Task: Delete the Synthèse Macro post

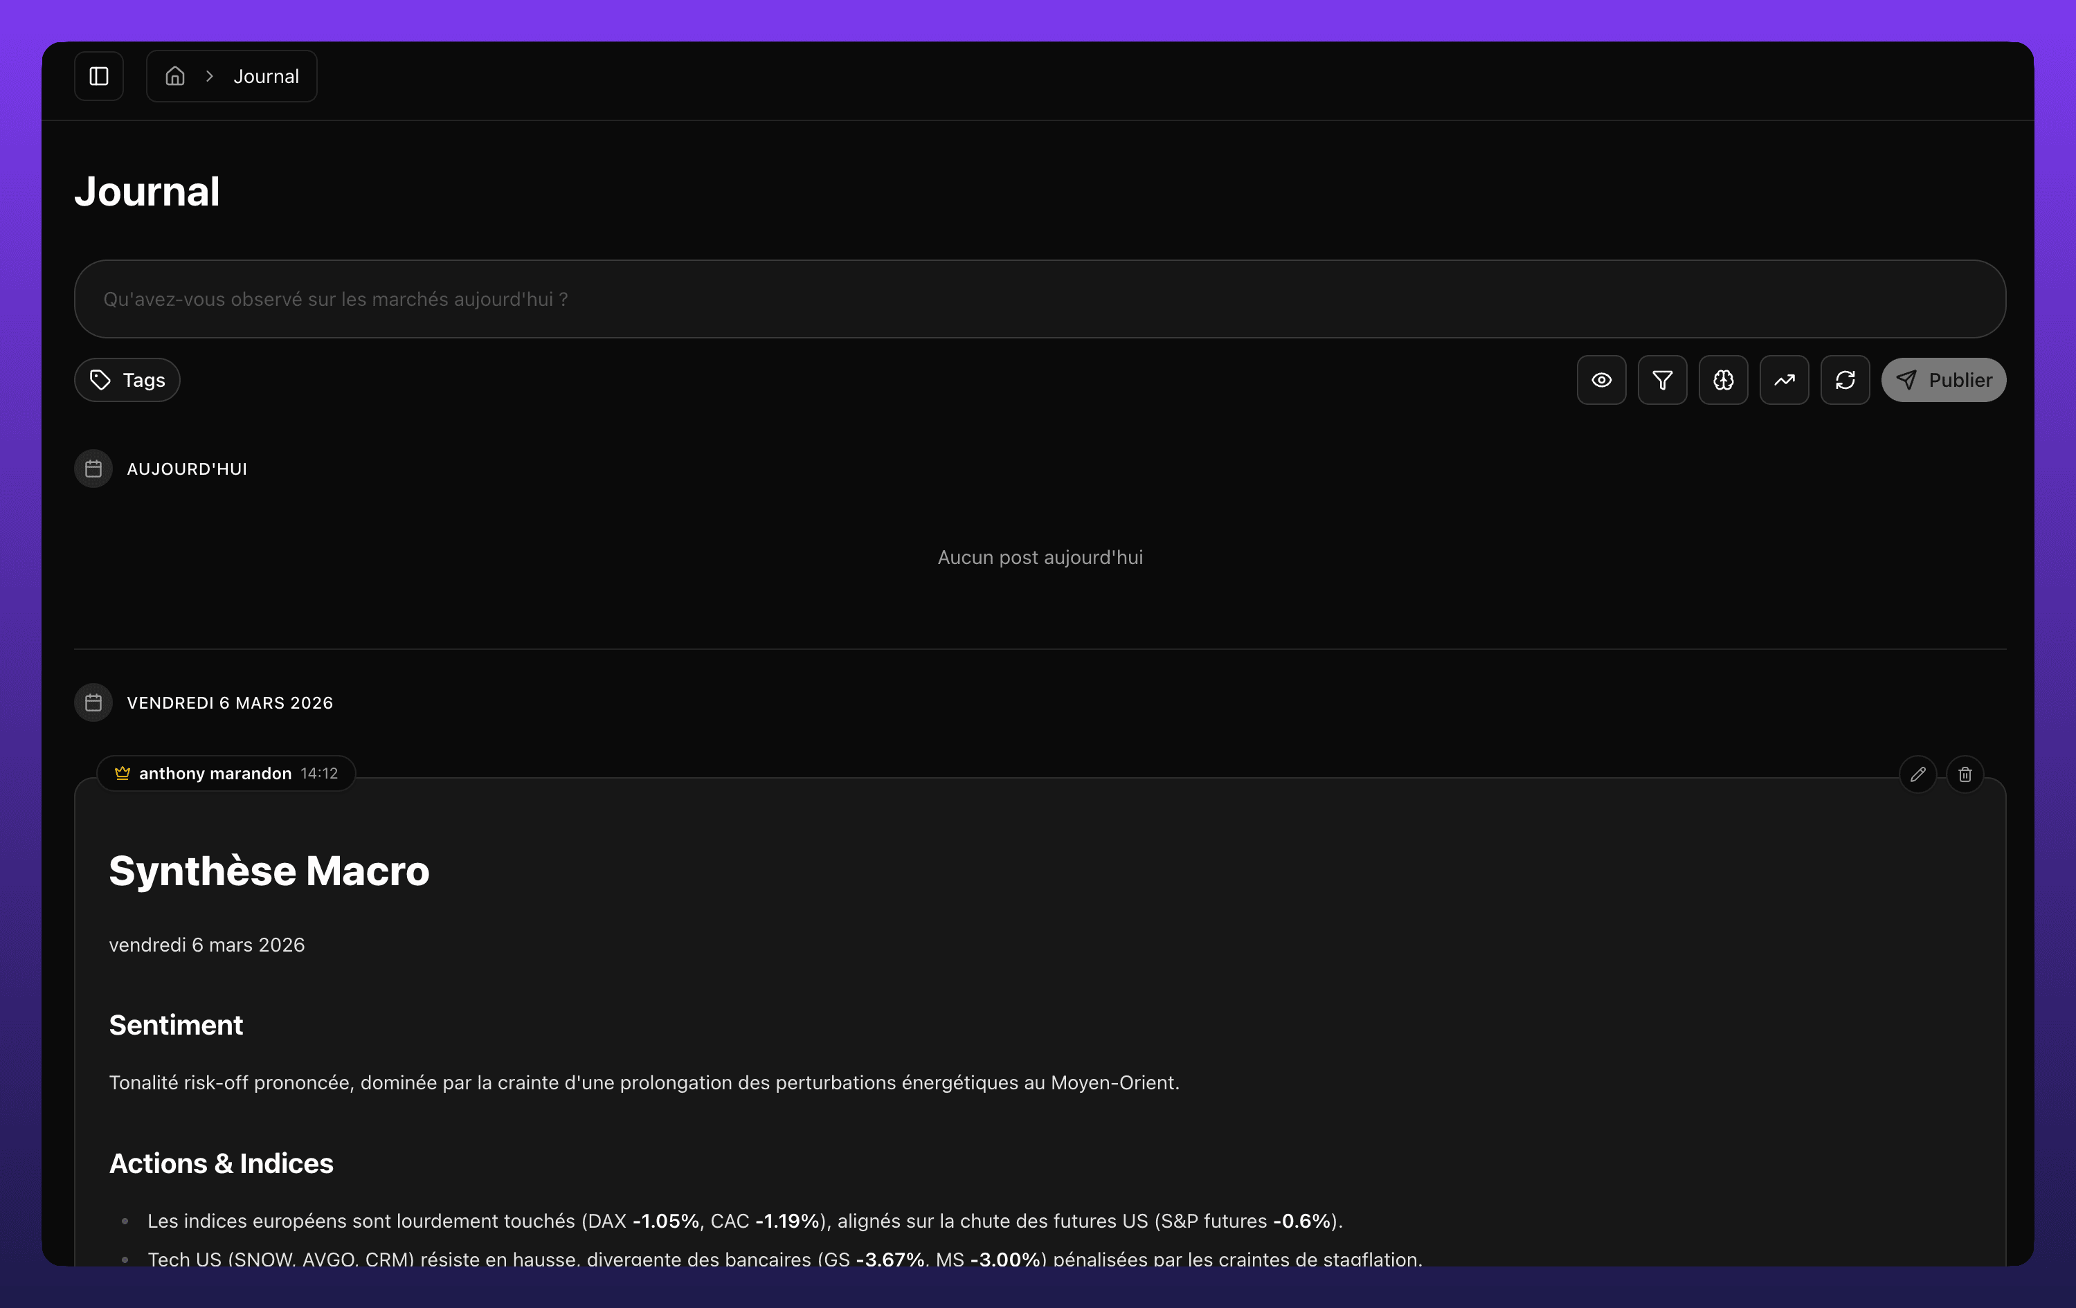Action: click(1965, 774)
